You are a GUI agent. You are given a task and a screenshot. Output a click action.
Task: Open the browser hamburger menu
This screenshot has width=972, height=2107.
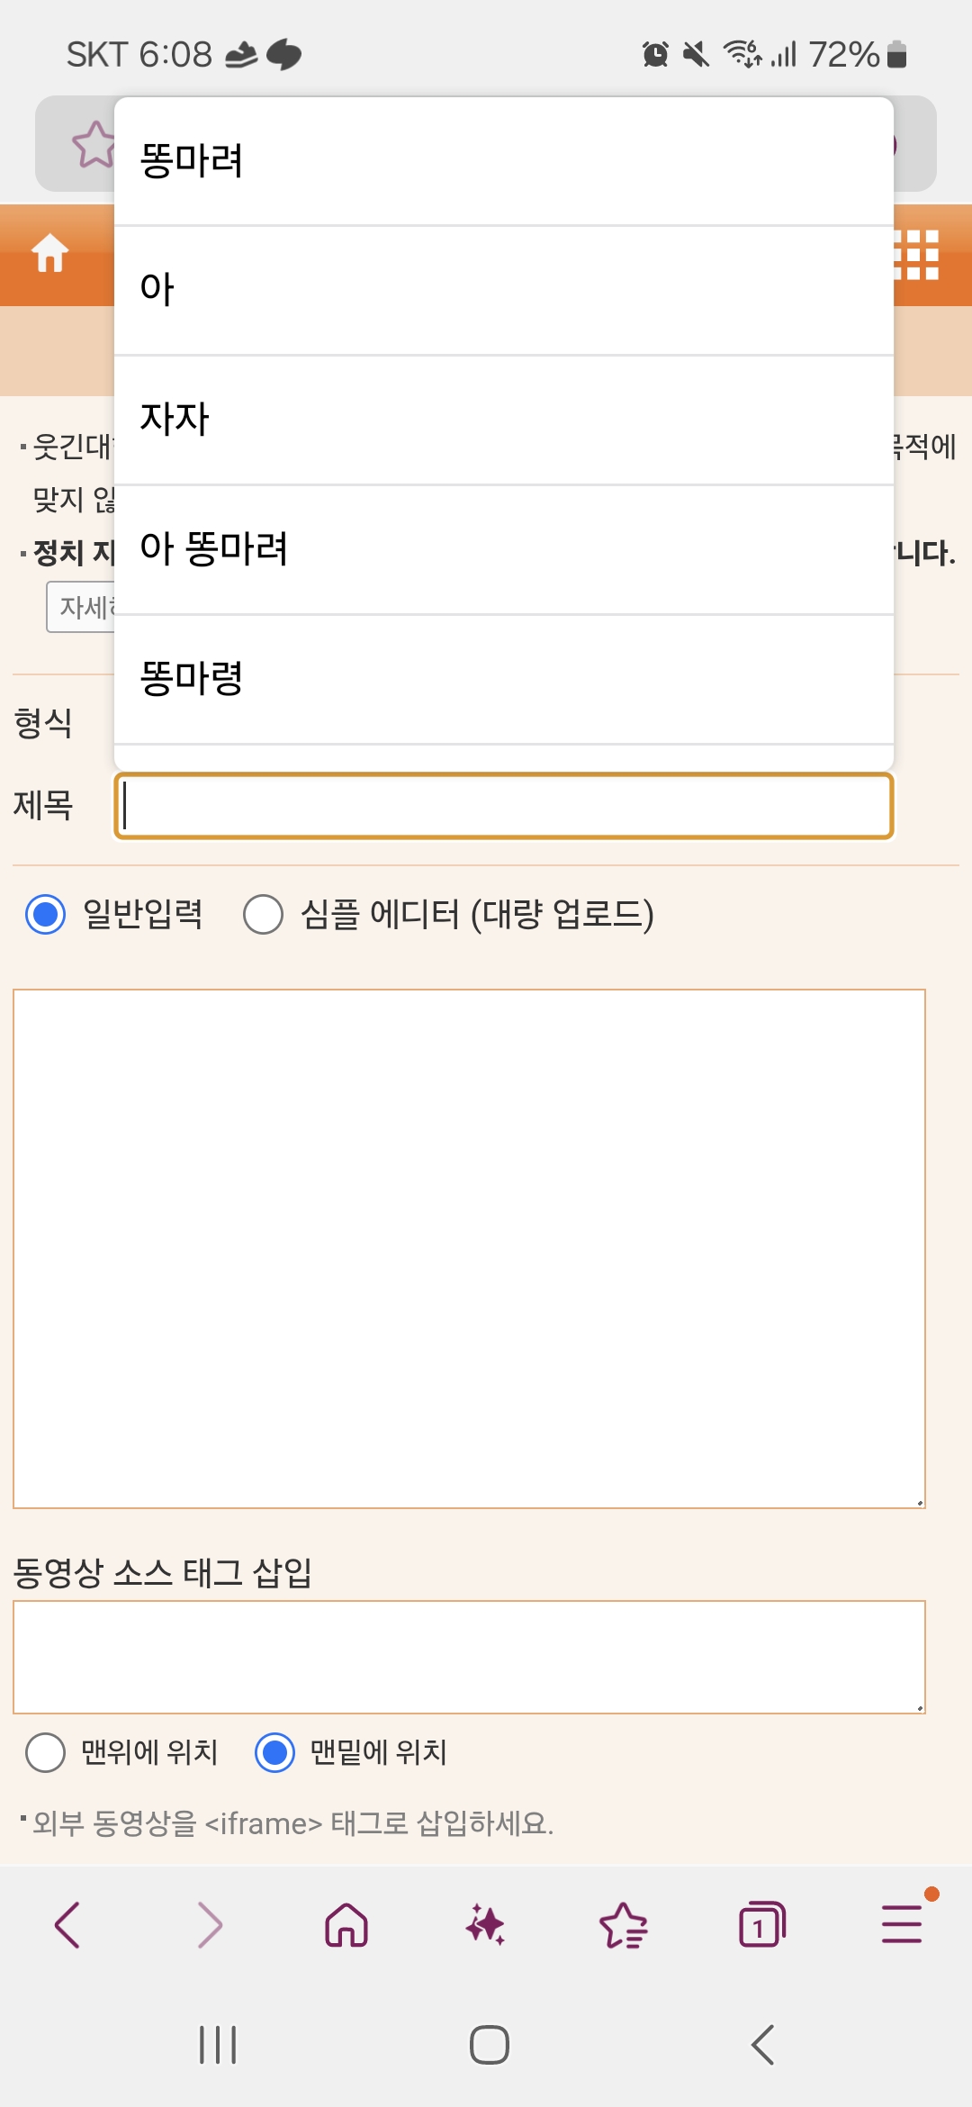[x=902, y=1925]
